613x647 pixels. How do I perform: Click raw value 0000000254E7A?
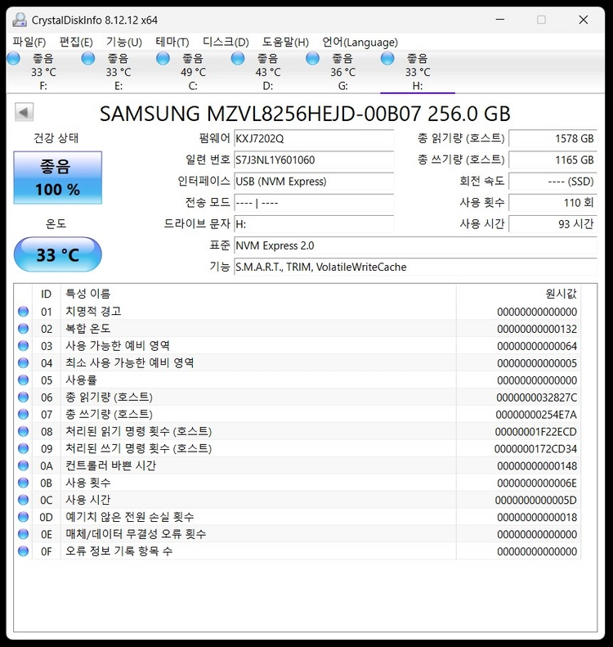(x=536, y=415)
